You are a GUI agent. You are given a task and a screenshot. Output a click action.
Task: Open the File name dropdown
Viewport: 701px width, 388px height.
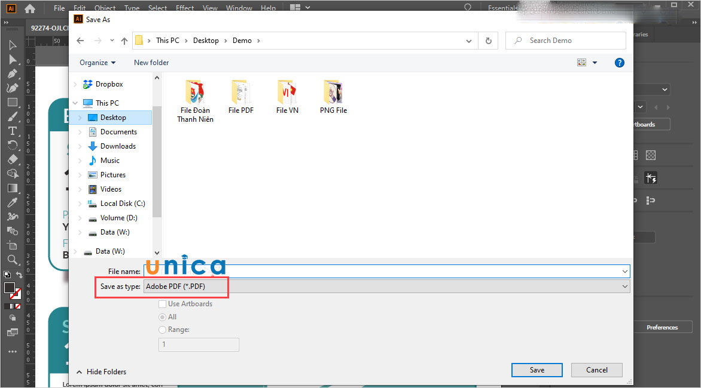click(625, 271)
